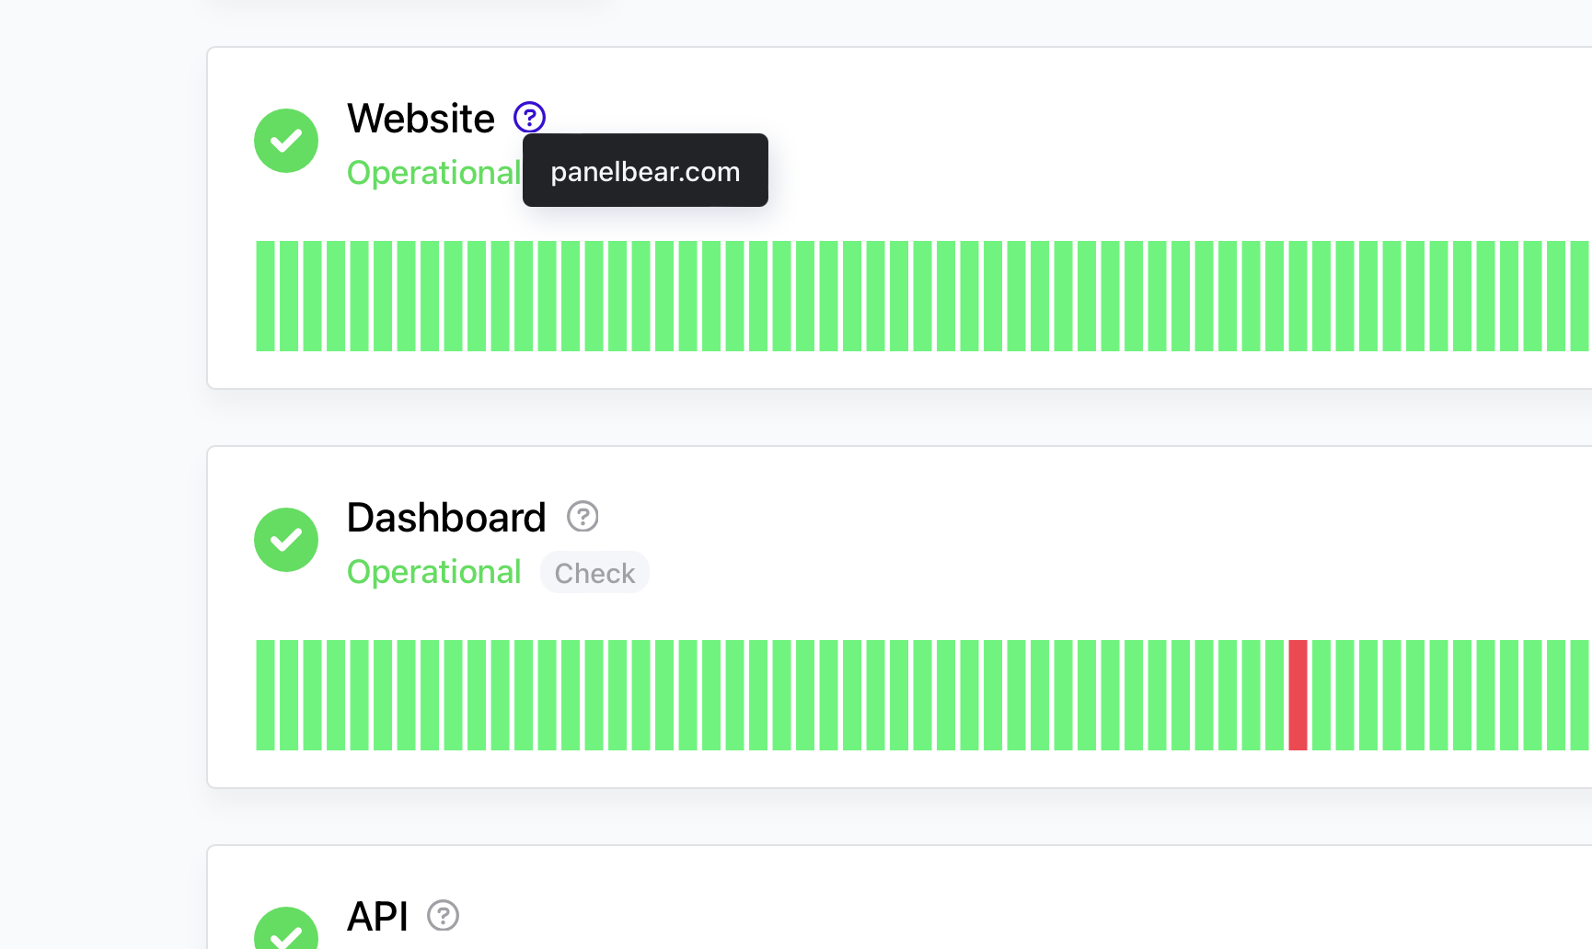This screenshot has width=1592, height=949.
Task: Click the Website heading text
Action: click(x=421, y=119)
